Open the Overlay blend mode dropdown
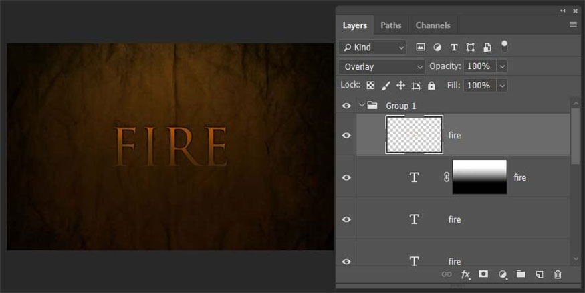585x293 pixels. 382,66
